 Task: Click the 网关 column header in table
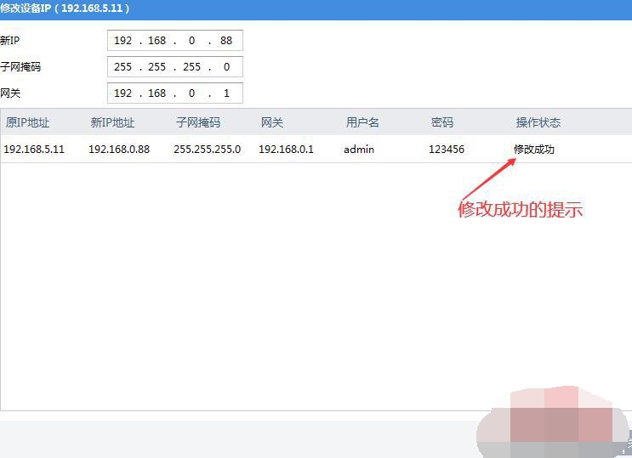click(272, 122)
